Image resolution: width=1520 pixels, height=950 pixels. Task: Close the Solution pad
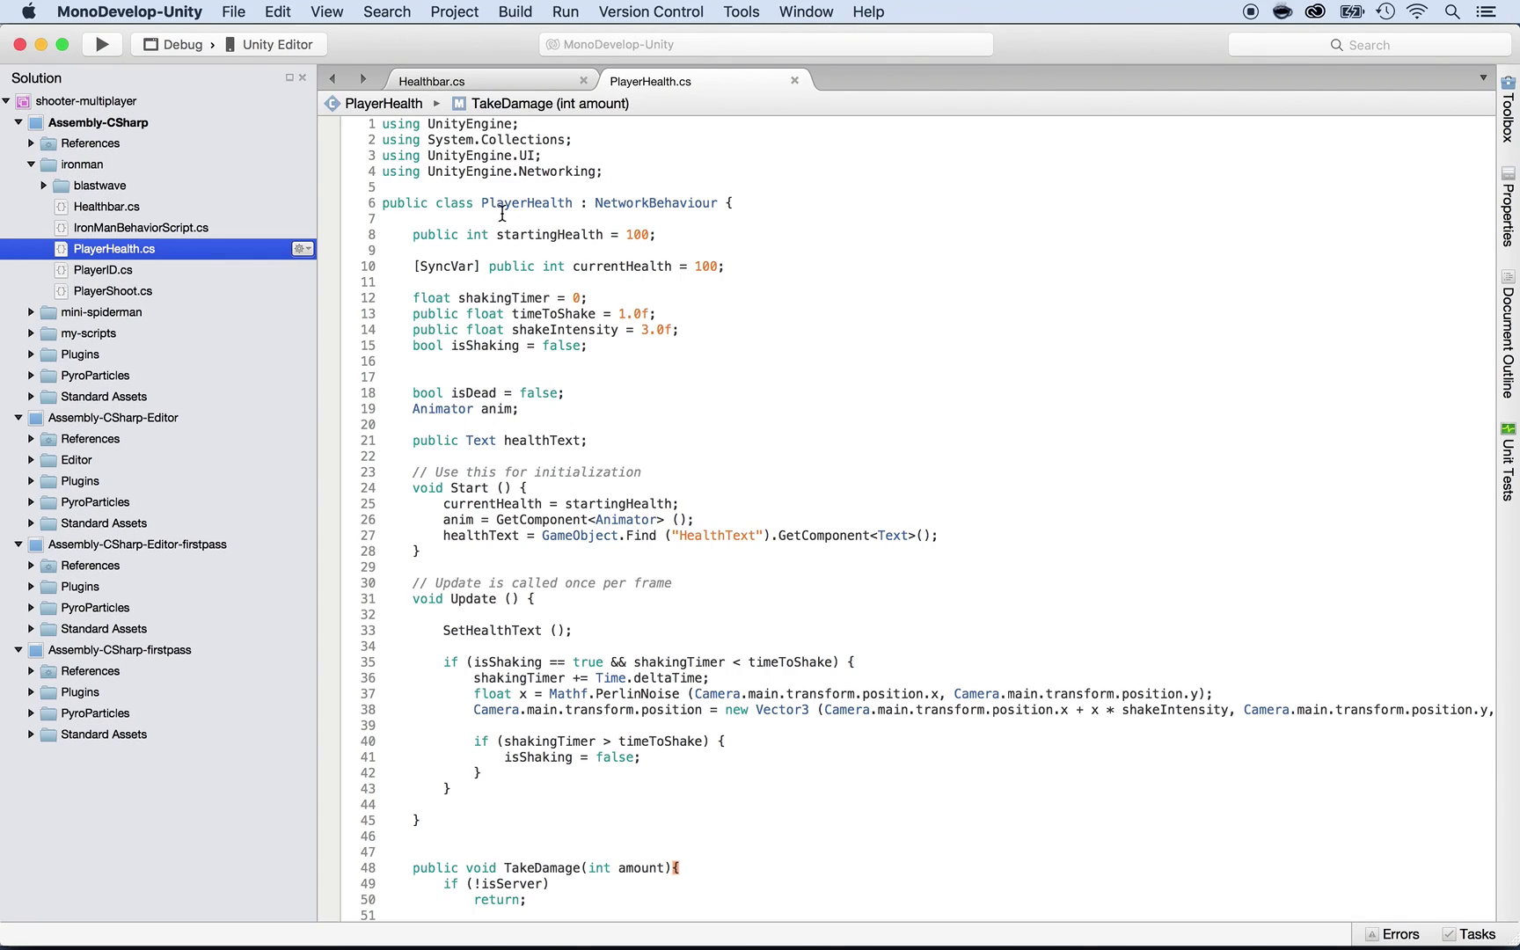pyautogui.click(x=303, y=77)
